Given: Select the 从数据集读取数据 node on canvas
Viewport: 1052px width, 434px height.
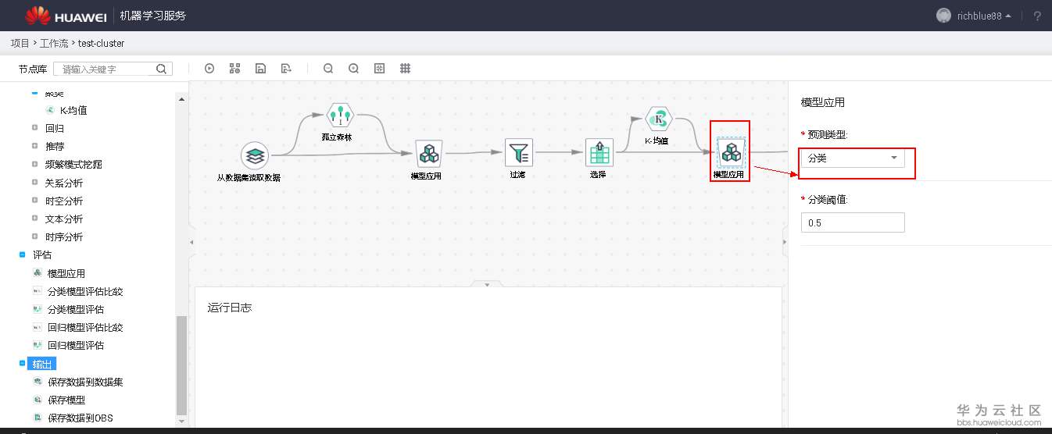Looking at the screenshot, I should coord(254,155).
